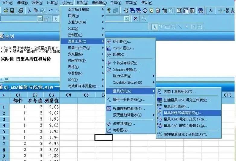The width and height of the screenshot is (236, 161).
Task: Click the 因果 fishbone diagram icon
Action: 109,54
